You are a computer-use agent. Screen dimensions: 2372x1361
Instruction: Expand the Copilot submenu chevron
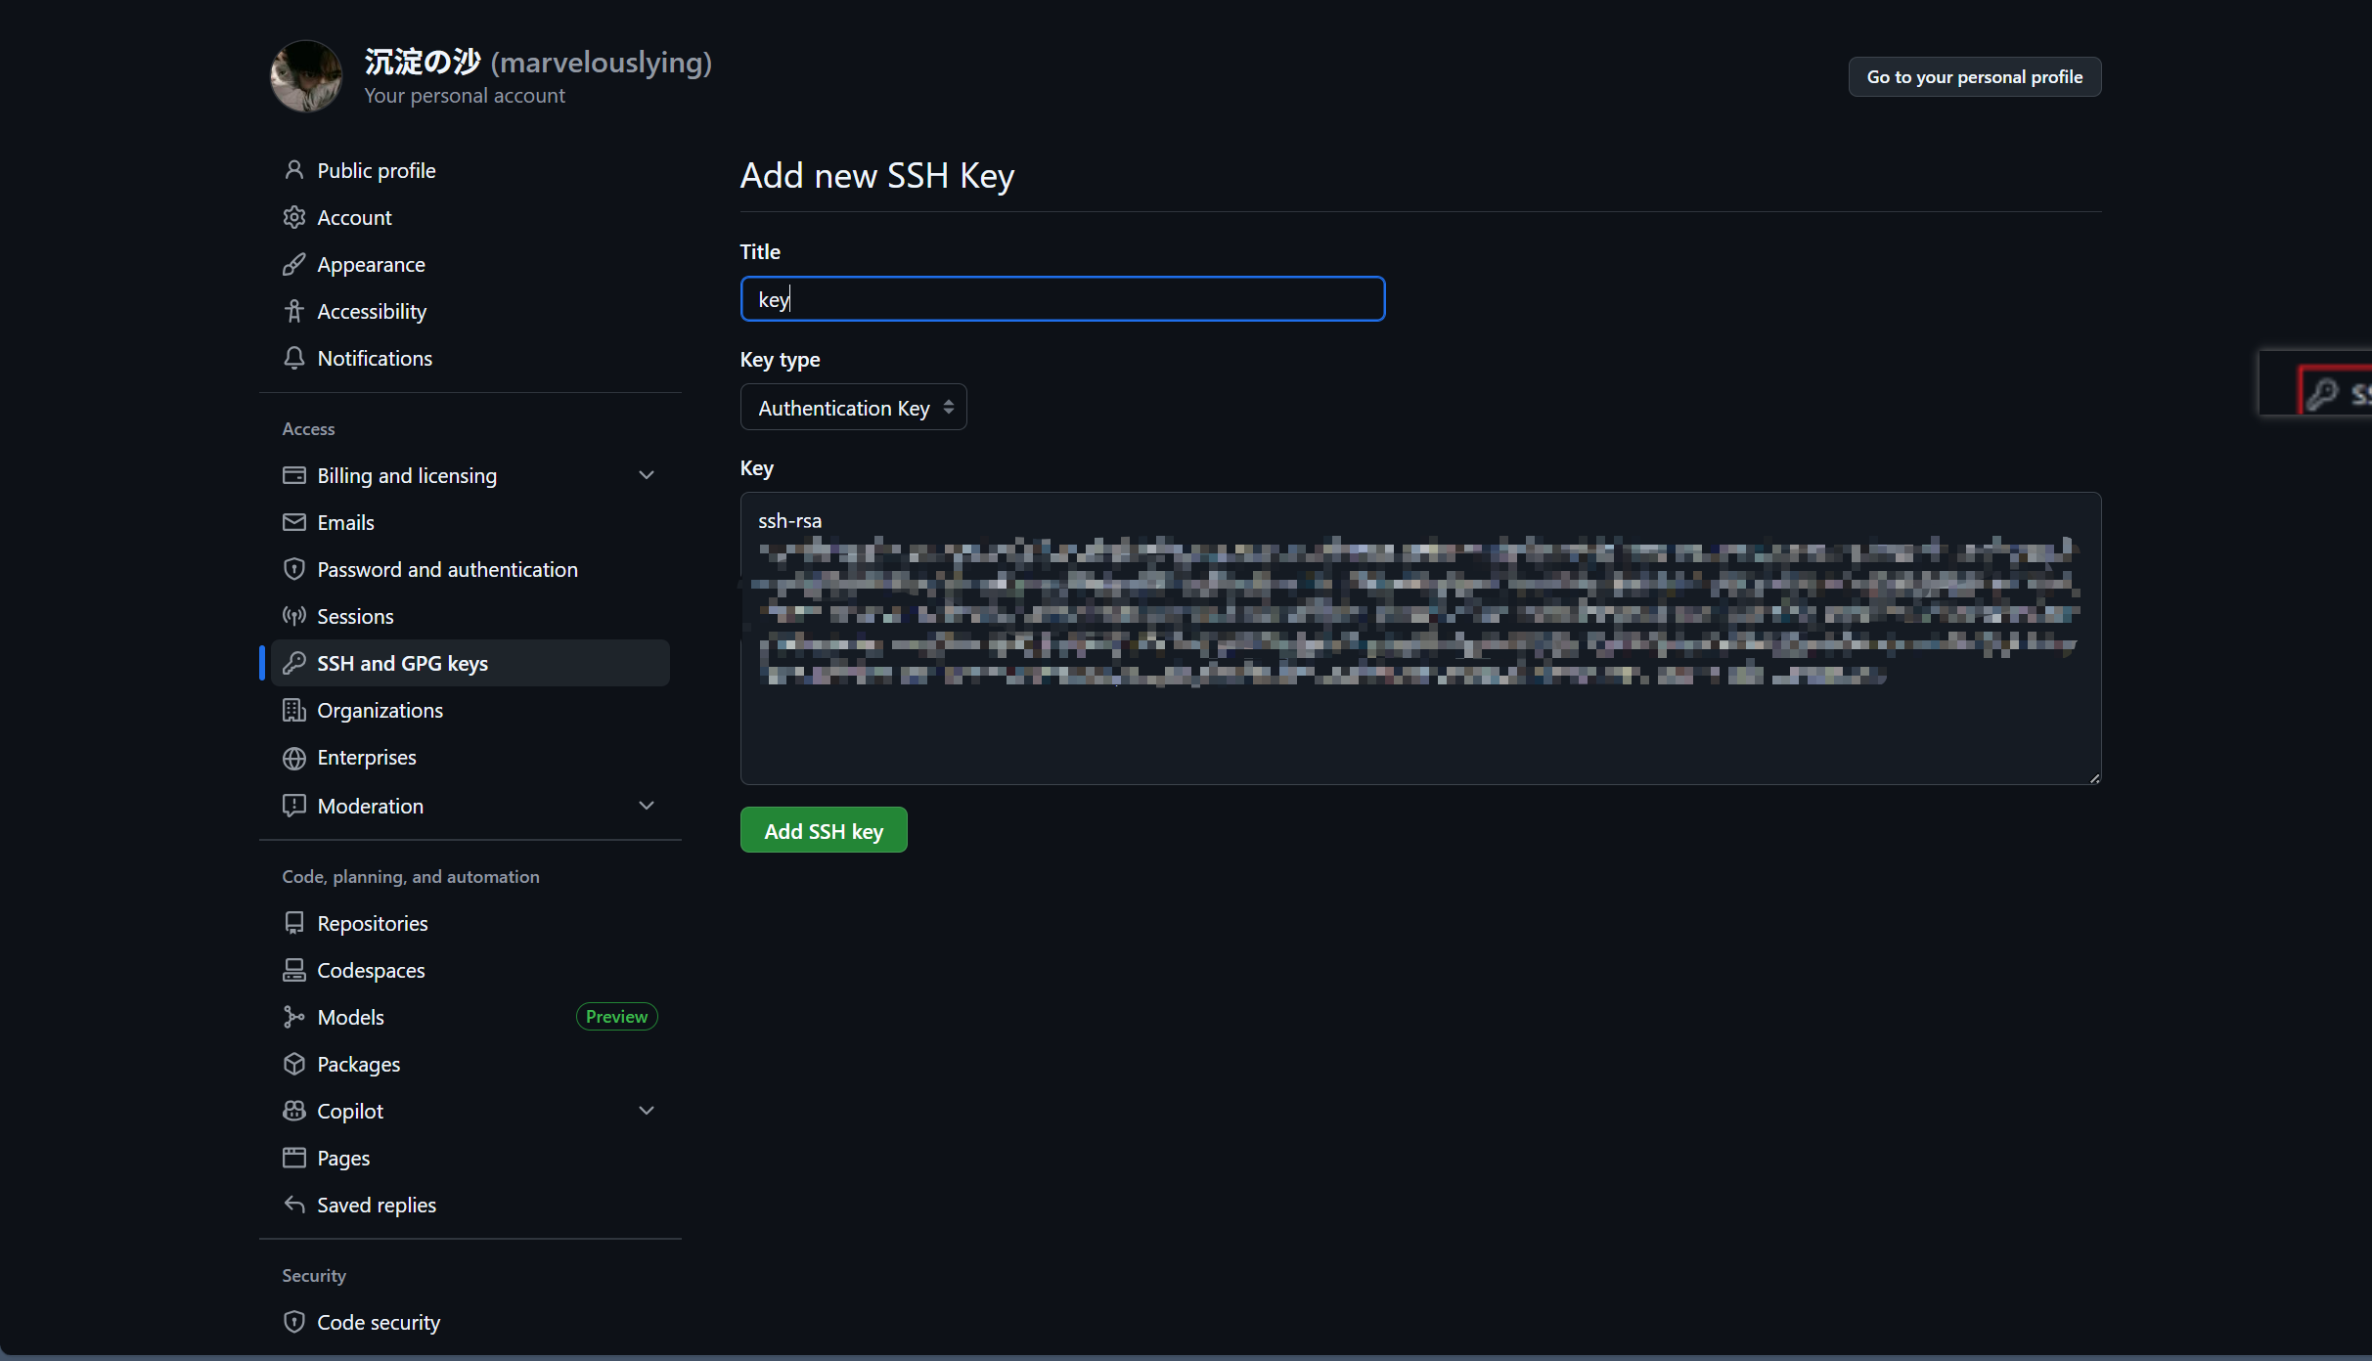[x=646, y=1111]
